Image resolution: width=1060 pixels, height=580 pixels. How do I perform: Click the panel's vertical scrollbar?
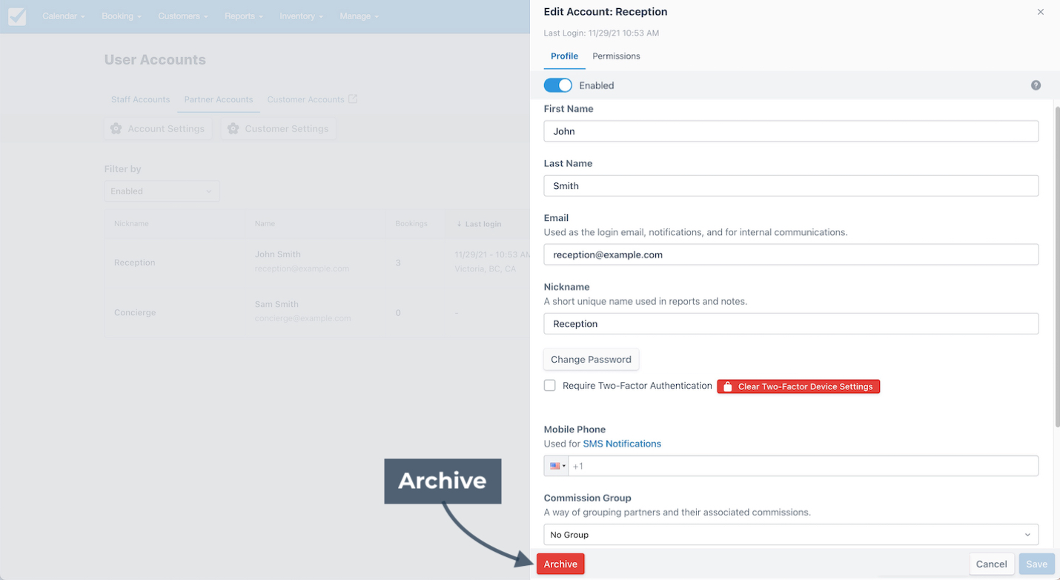1057,267
